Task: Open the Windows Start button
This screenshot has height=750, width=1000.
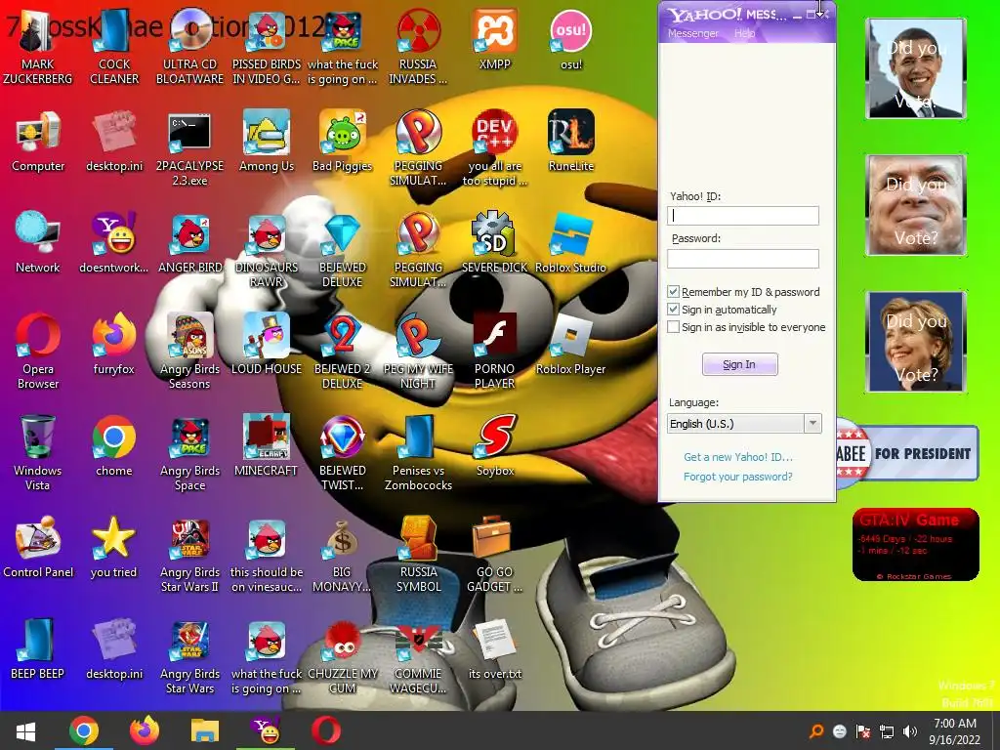Action: click(x=25, y=730)
